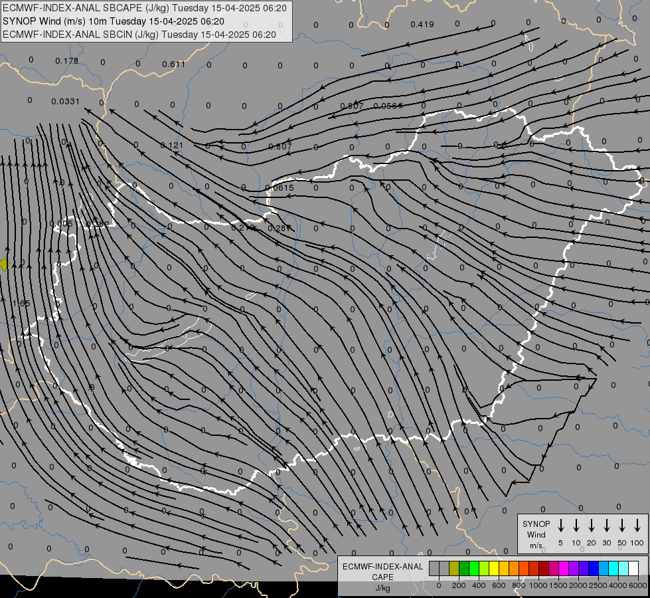Click the m/s unit in wind legend
650x598 pixels.
[x=536, y=546]
